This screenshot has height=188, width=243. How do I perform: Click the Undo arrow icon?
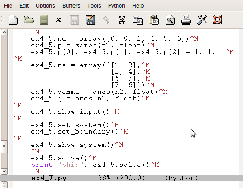106,20
